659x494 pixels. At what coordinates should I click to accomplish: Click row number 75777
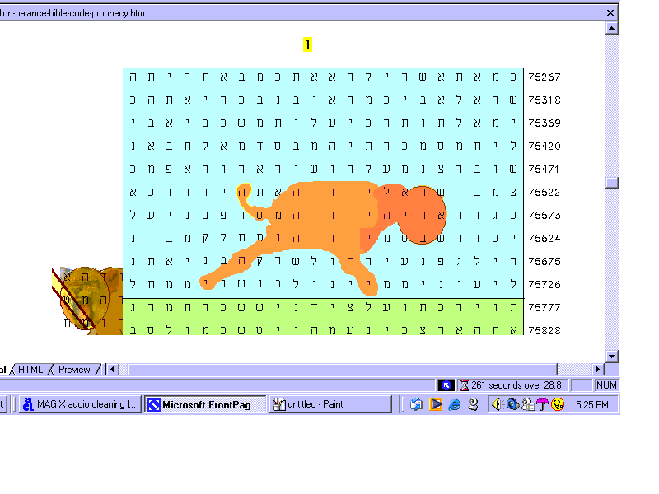point(544,308)
